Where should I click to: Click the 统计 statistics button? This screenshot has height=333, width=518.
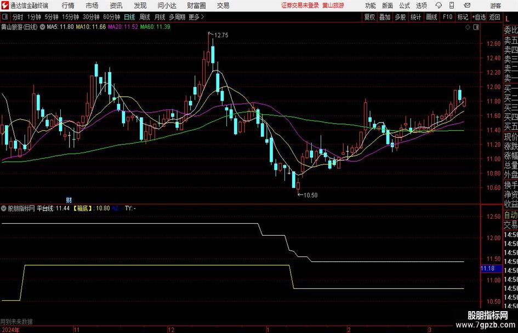pos(415,17)
